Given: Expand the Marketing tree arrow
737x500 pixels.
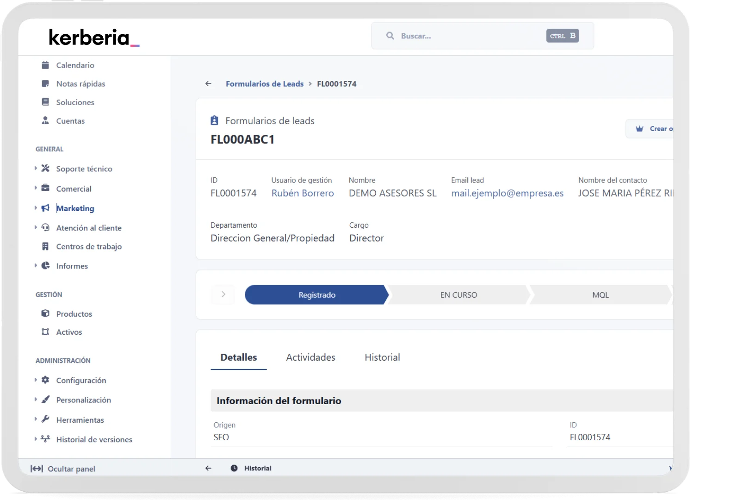Looking at the screenshot, I should [36, 208].
